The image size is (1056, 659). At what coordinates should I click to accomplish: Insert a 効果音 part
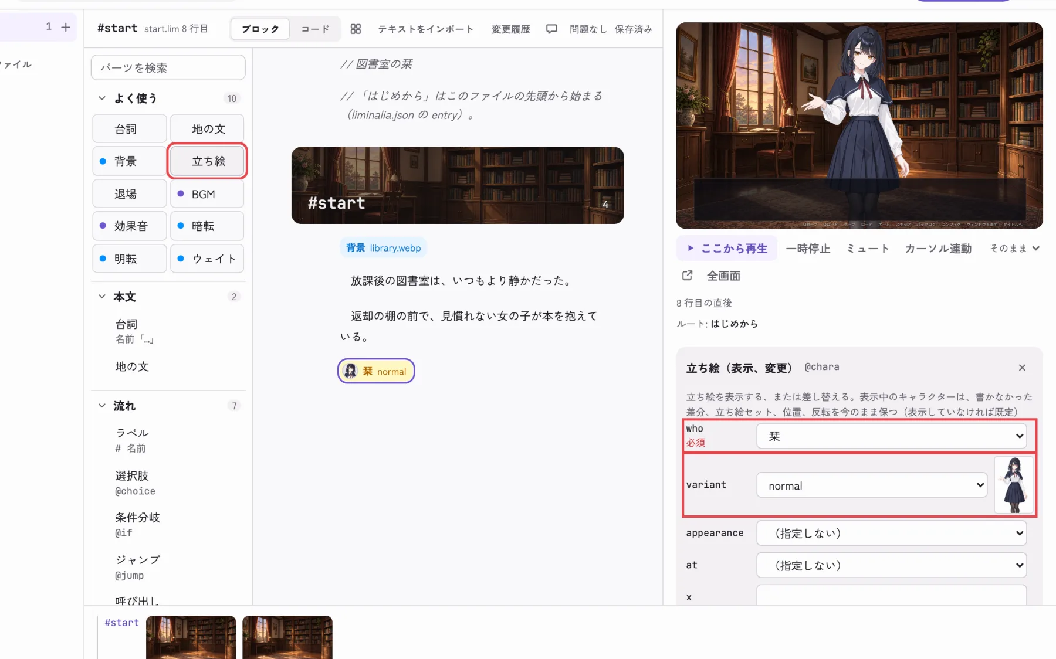[129, 226]
